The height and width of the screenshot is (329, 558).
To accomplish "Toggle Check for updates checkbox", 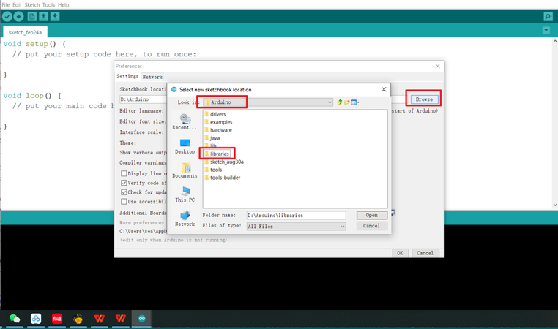I will coord(124,192).
